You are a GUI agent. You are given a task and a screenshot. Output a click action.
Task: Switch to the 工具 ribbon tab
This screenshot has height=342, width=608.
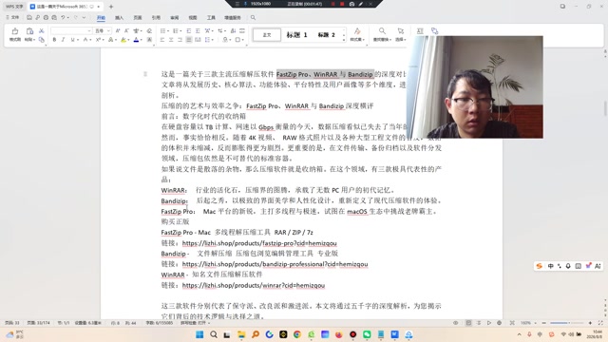click(x=211, y=18)
